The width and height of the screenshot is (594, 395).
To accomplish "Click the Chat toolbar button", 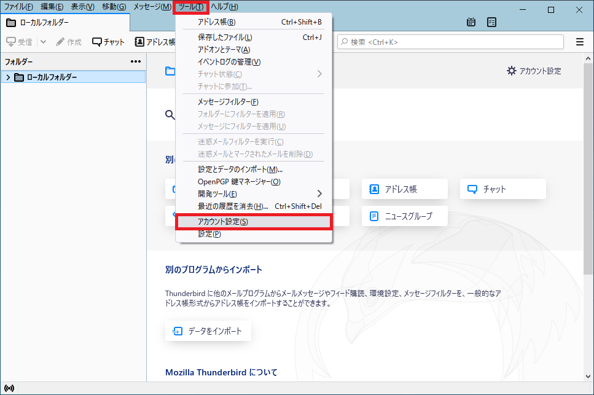I will point(108,42).
